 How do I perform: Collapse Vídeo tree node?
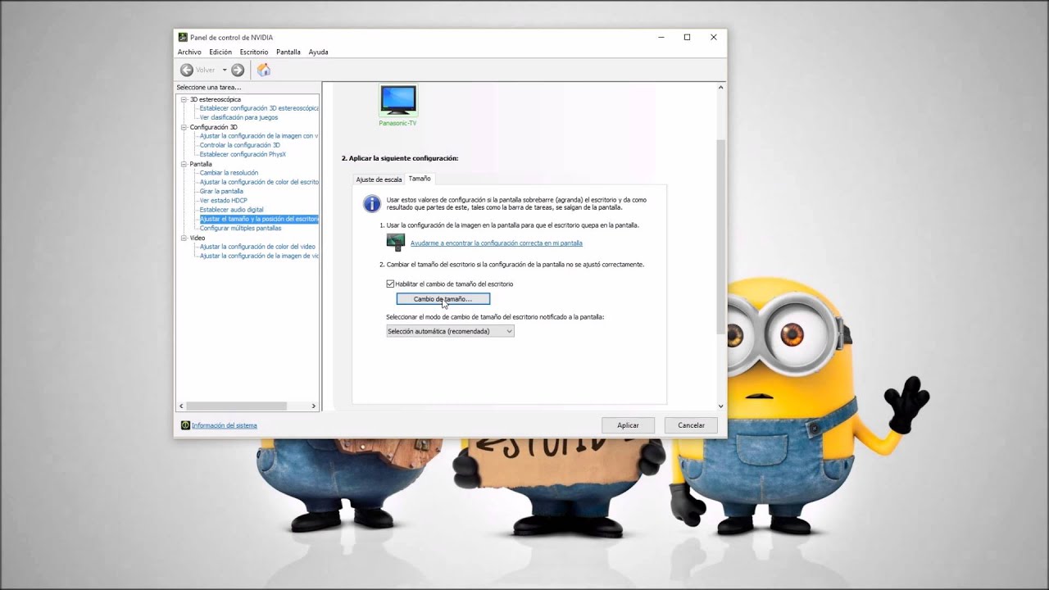click(x=184, y=238)
